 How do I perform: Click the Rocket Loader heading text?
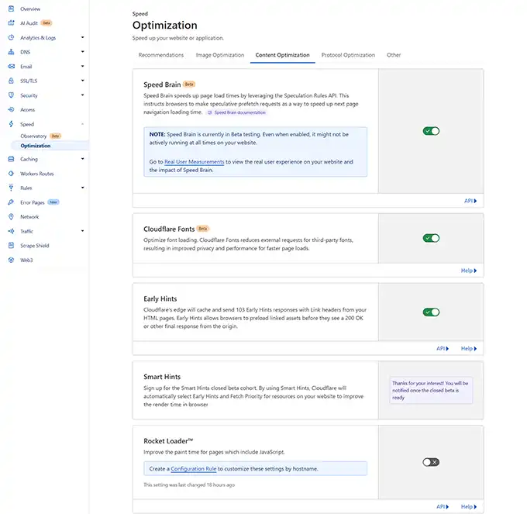(x=168, y=440)
